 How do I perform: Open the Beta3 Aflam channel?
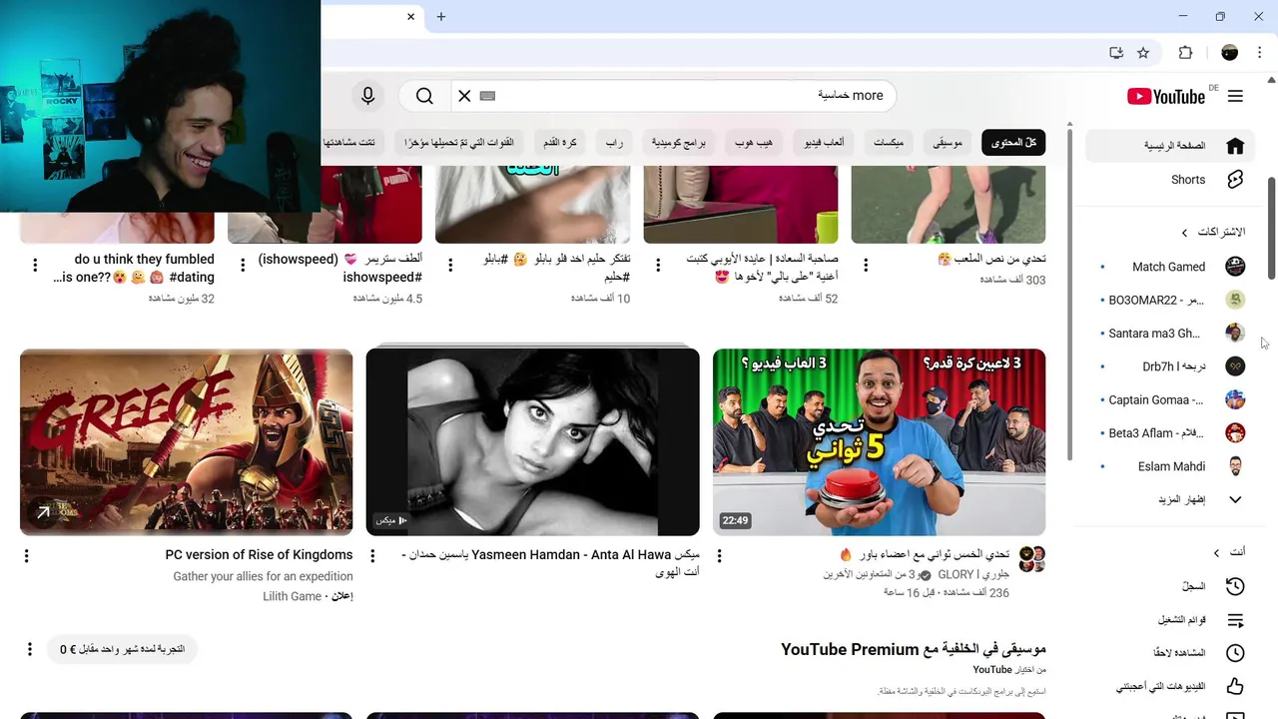coord(1170,433)
